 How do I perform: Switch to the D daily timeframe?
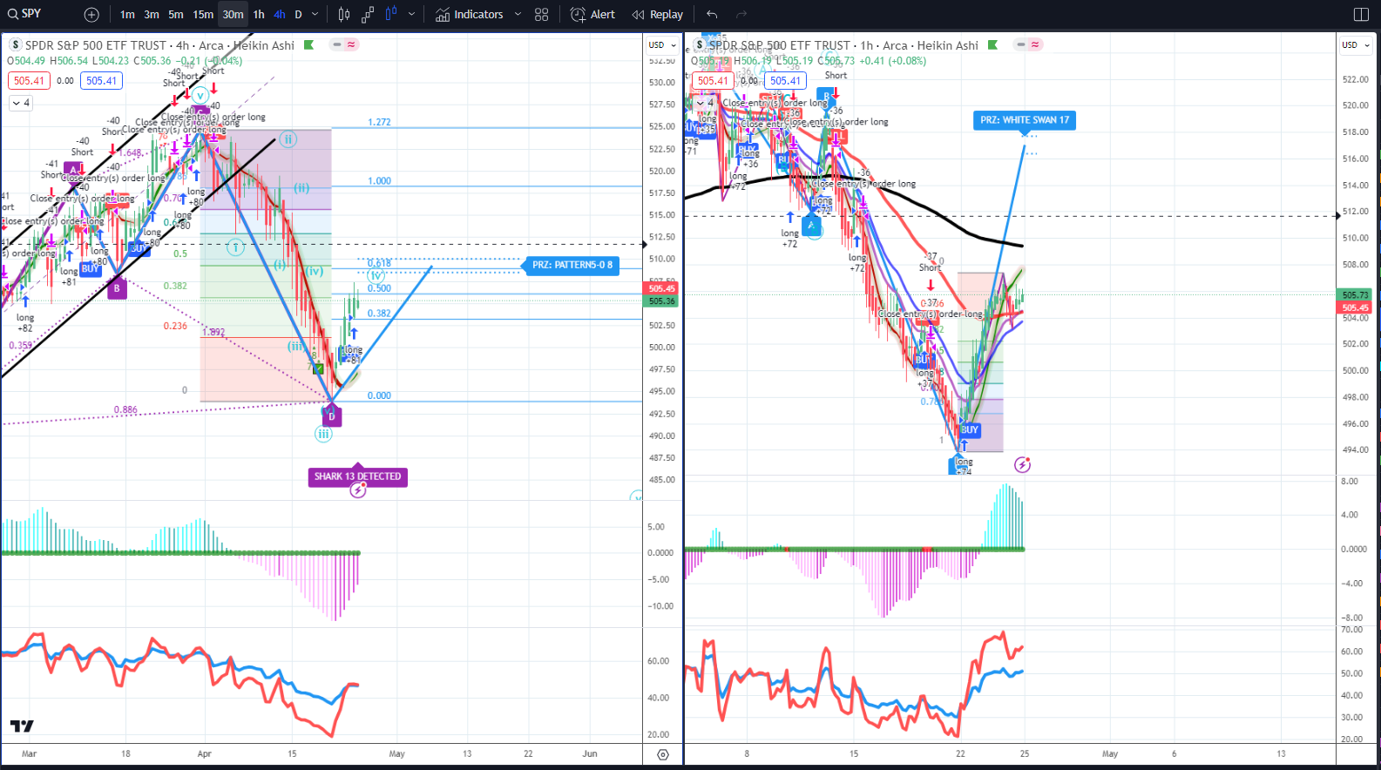click(298, 14)
